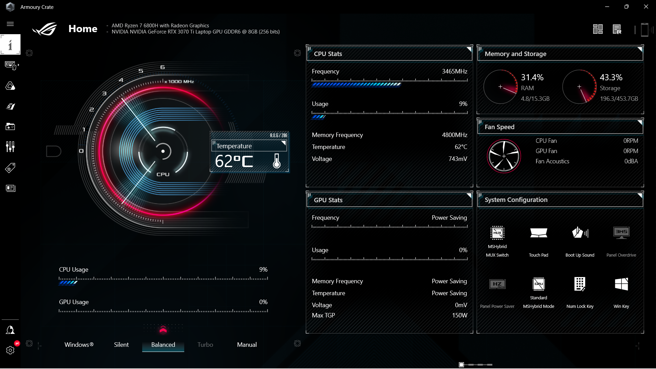The image size is (656, 369).
Task: Open Game Library folder icon
Action: click(x=10, y=127)
